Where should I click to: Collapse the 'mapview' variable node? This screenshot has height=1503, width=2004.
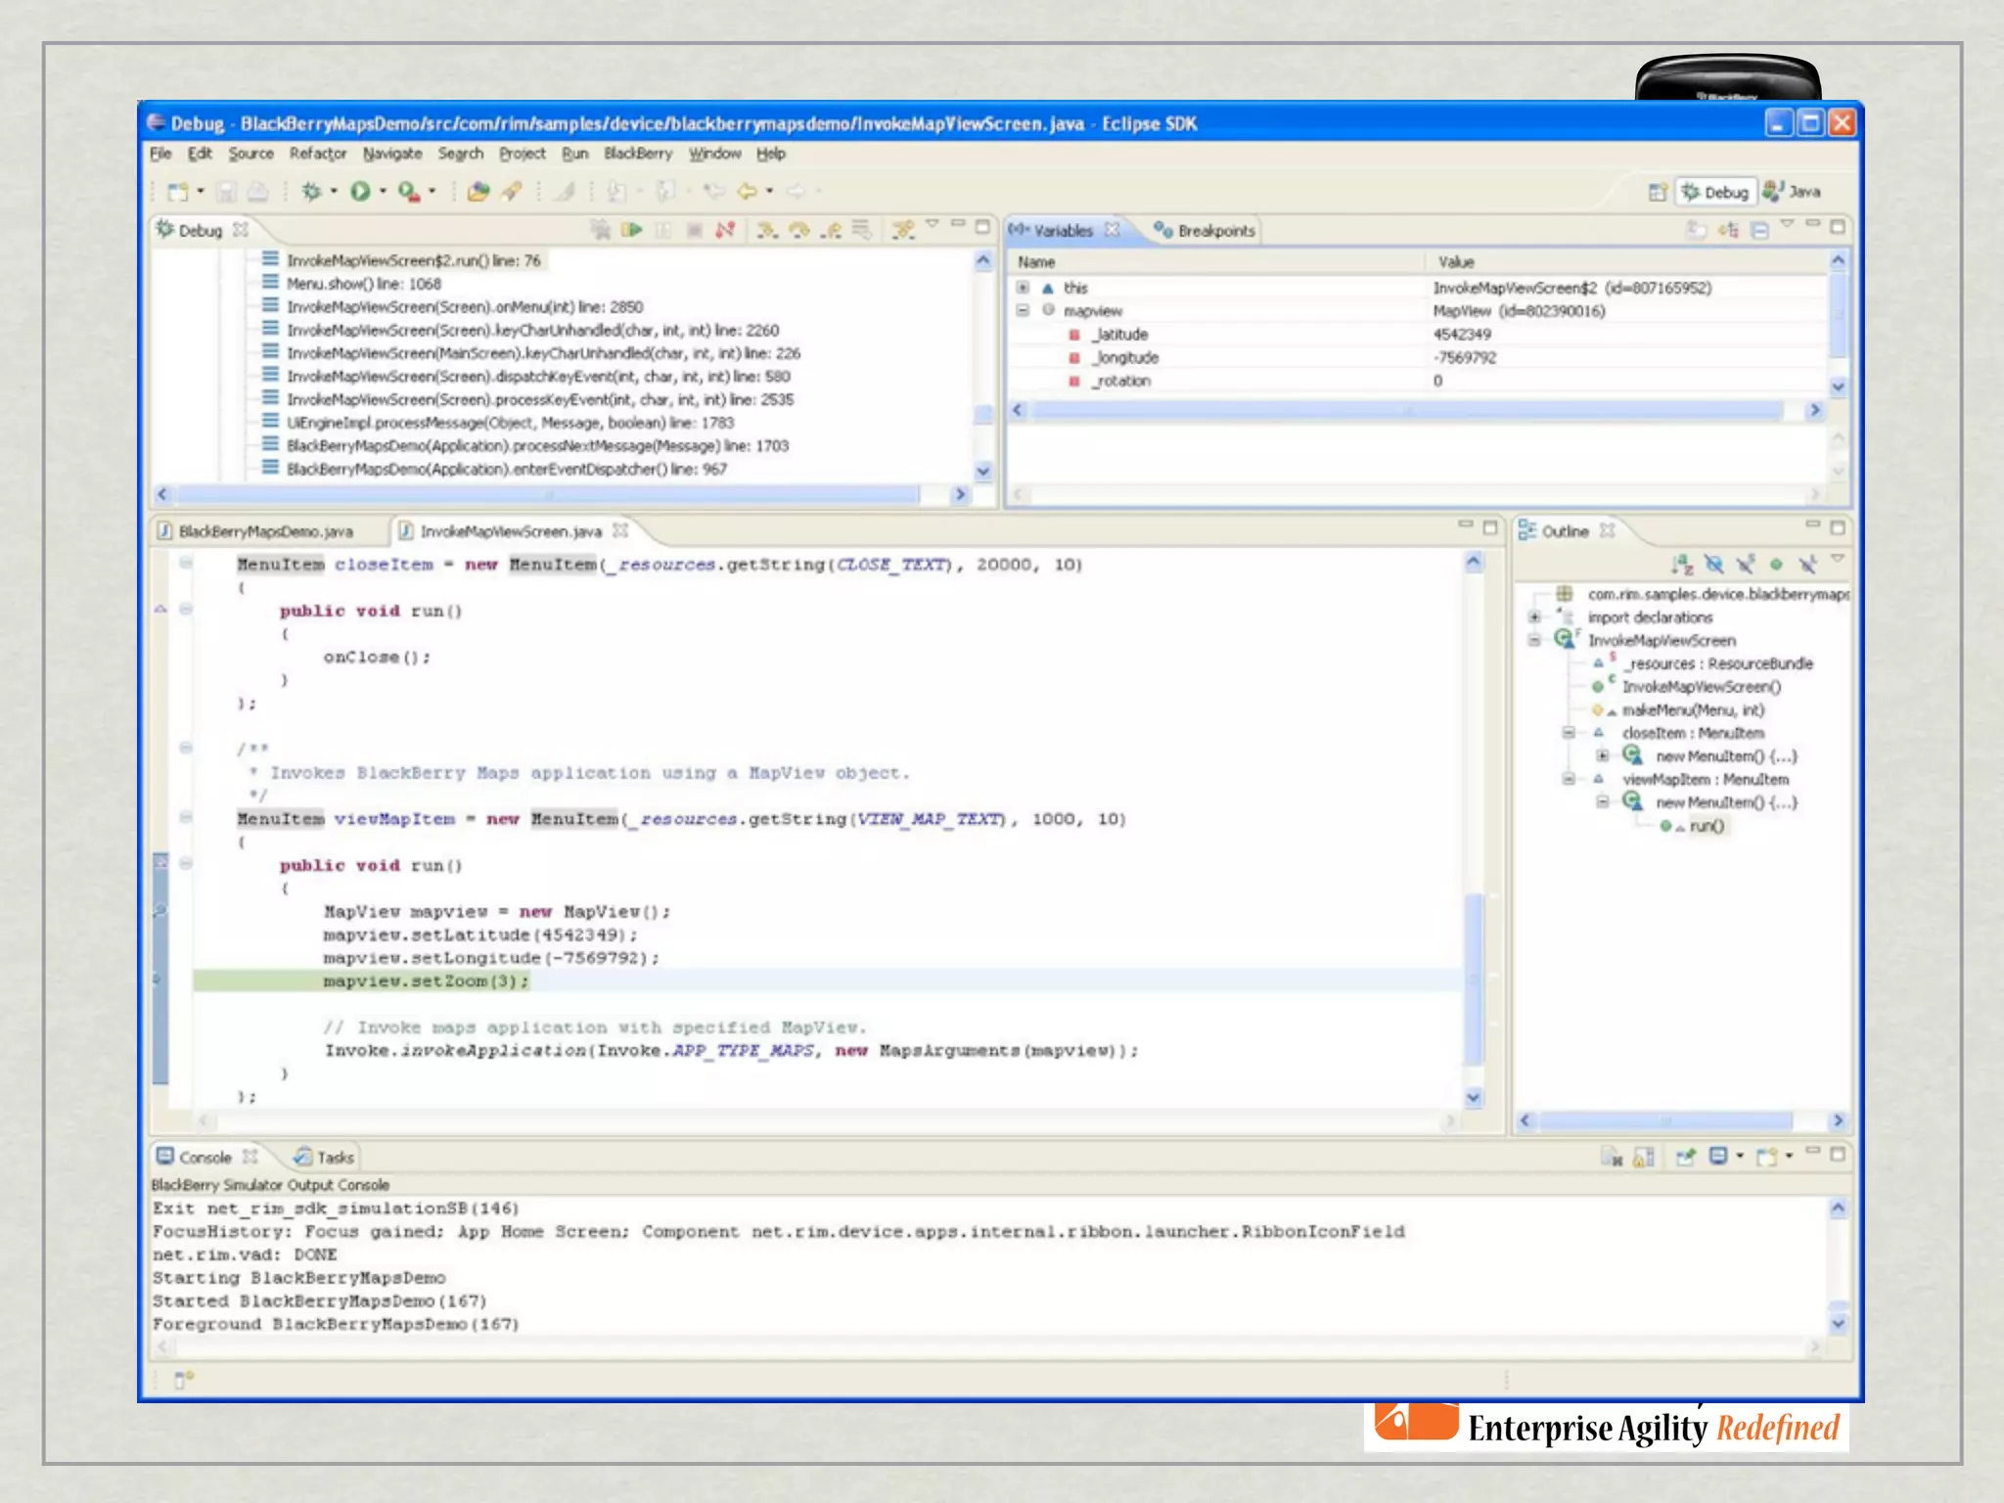coord(1023,310)
